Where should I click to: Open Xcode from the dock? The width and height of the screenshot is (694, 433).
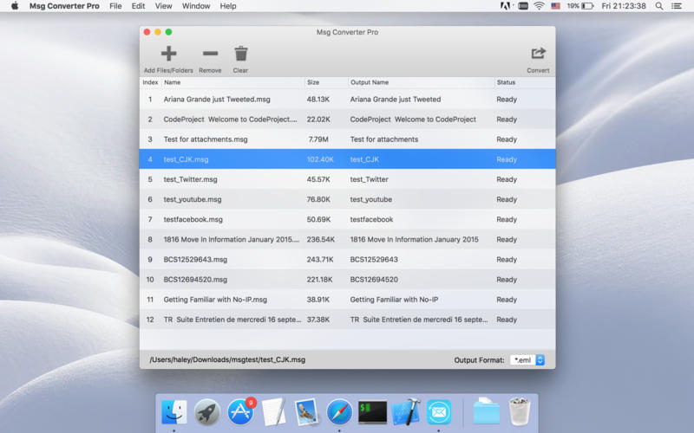406,412
